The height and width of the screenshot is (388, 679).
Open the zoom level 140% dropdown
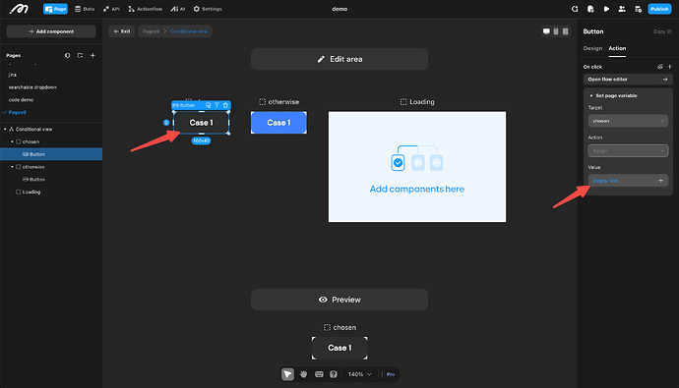(x=360, y=374)
